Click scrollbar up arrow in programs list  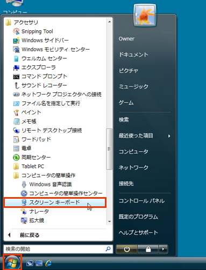[x=109, y=22]
